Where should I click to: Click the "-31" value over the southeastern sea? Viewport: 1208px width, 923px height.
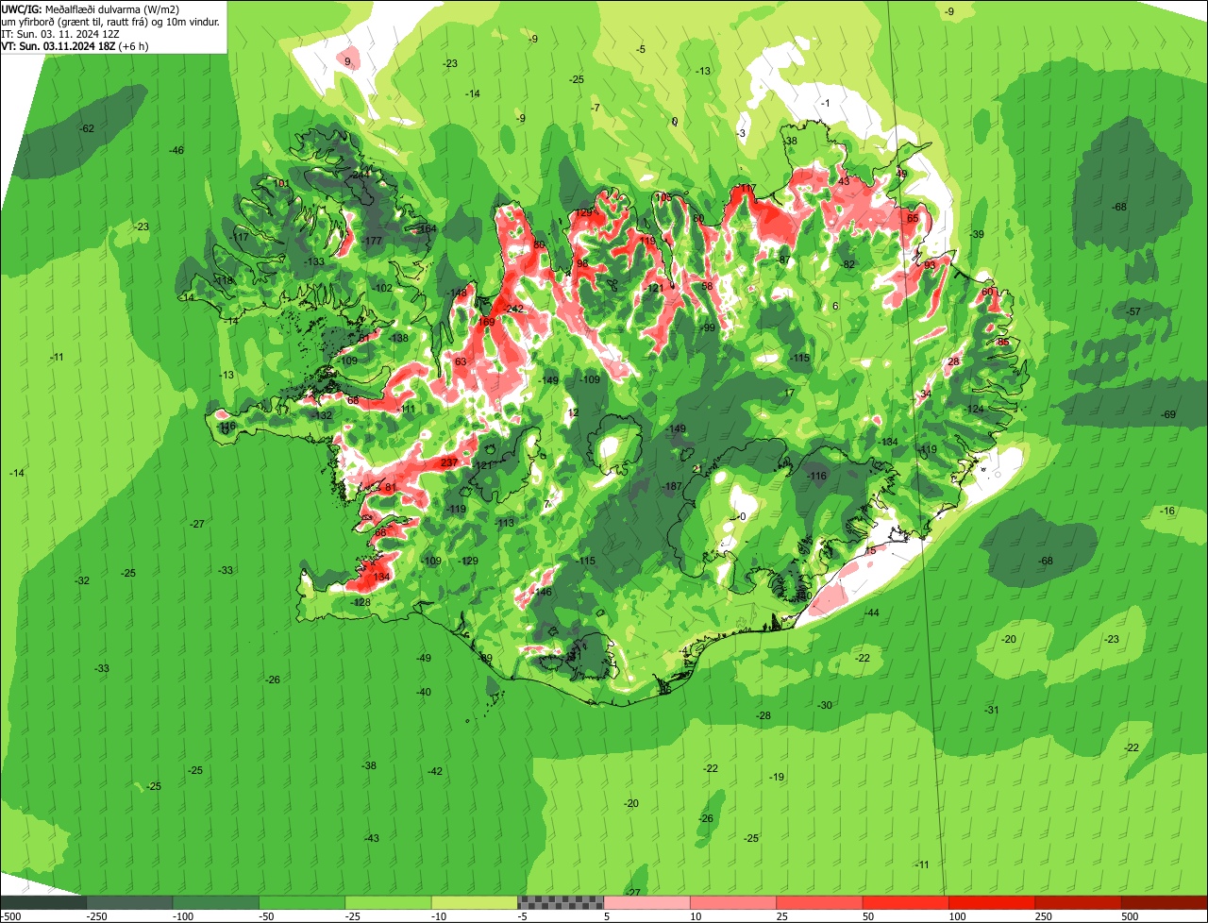992,710
